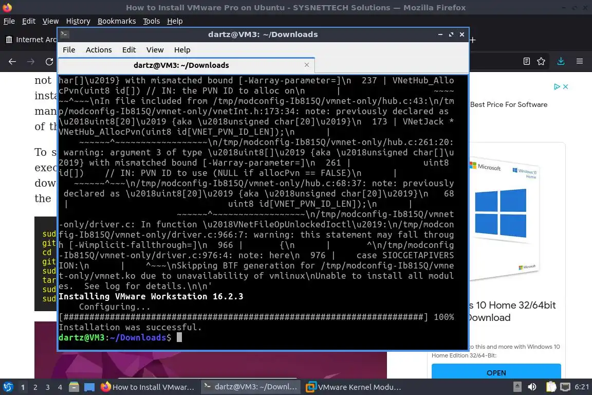The image size is (592, 395).
Task: Open Firefox Bookmarks menu
Action: point(117,21)
